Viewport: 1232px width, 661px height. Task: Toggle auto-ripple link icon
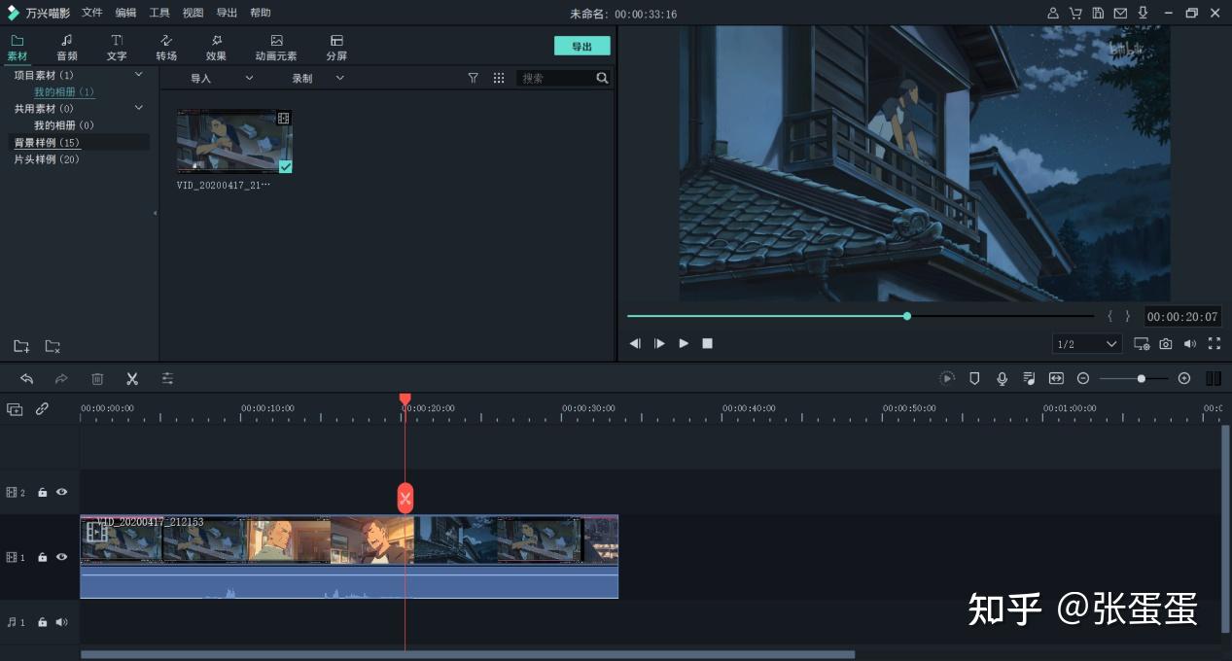42,409
